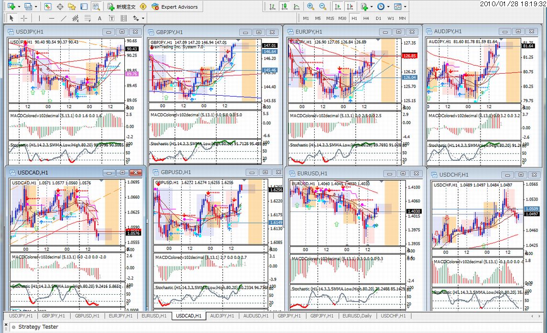Switch timeframe to M15

click(330, 18)
